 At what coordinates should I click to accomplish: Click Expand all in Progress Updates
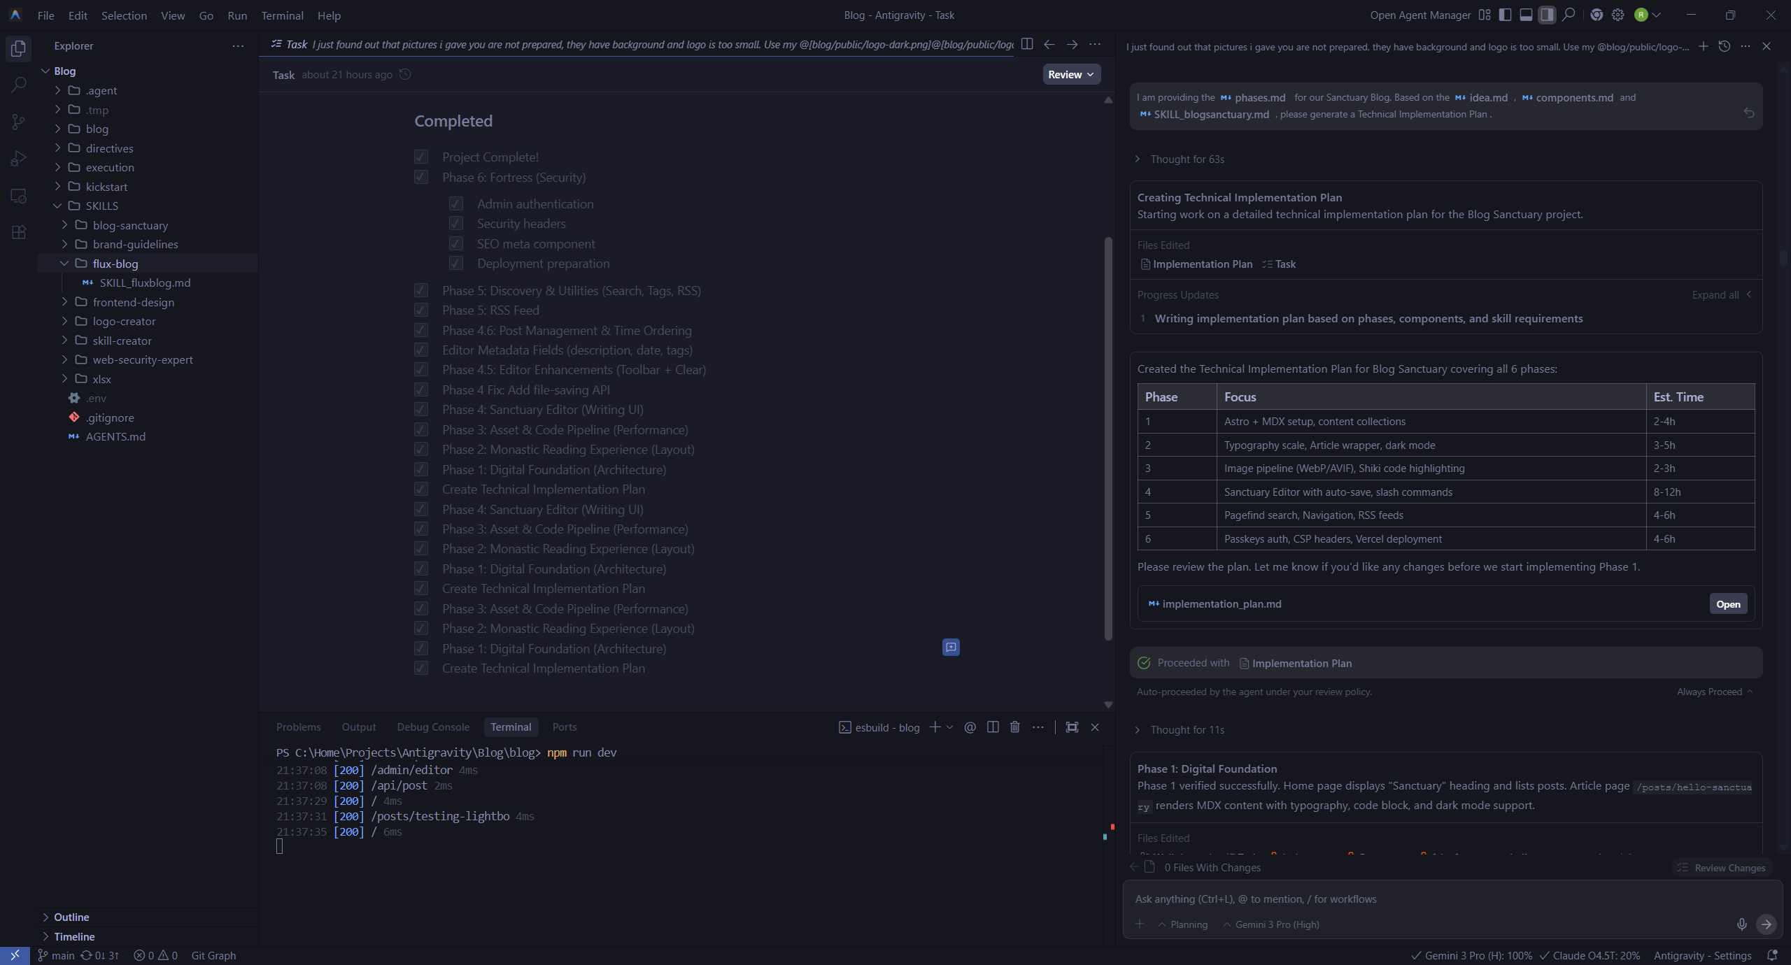pos(1714,294)
